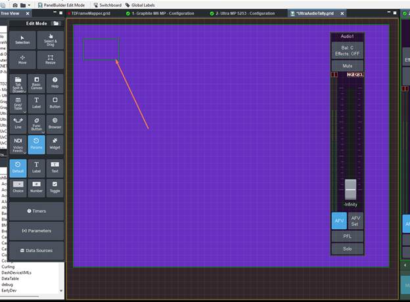
Task: Choose the Default parameter style
Action: pos(18,168)
